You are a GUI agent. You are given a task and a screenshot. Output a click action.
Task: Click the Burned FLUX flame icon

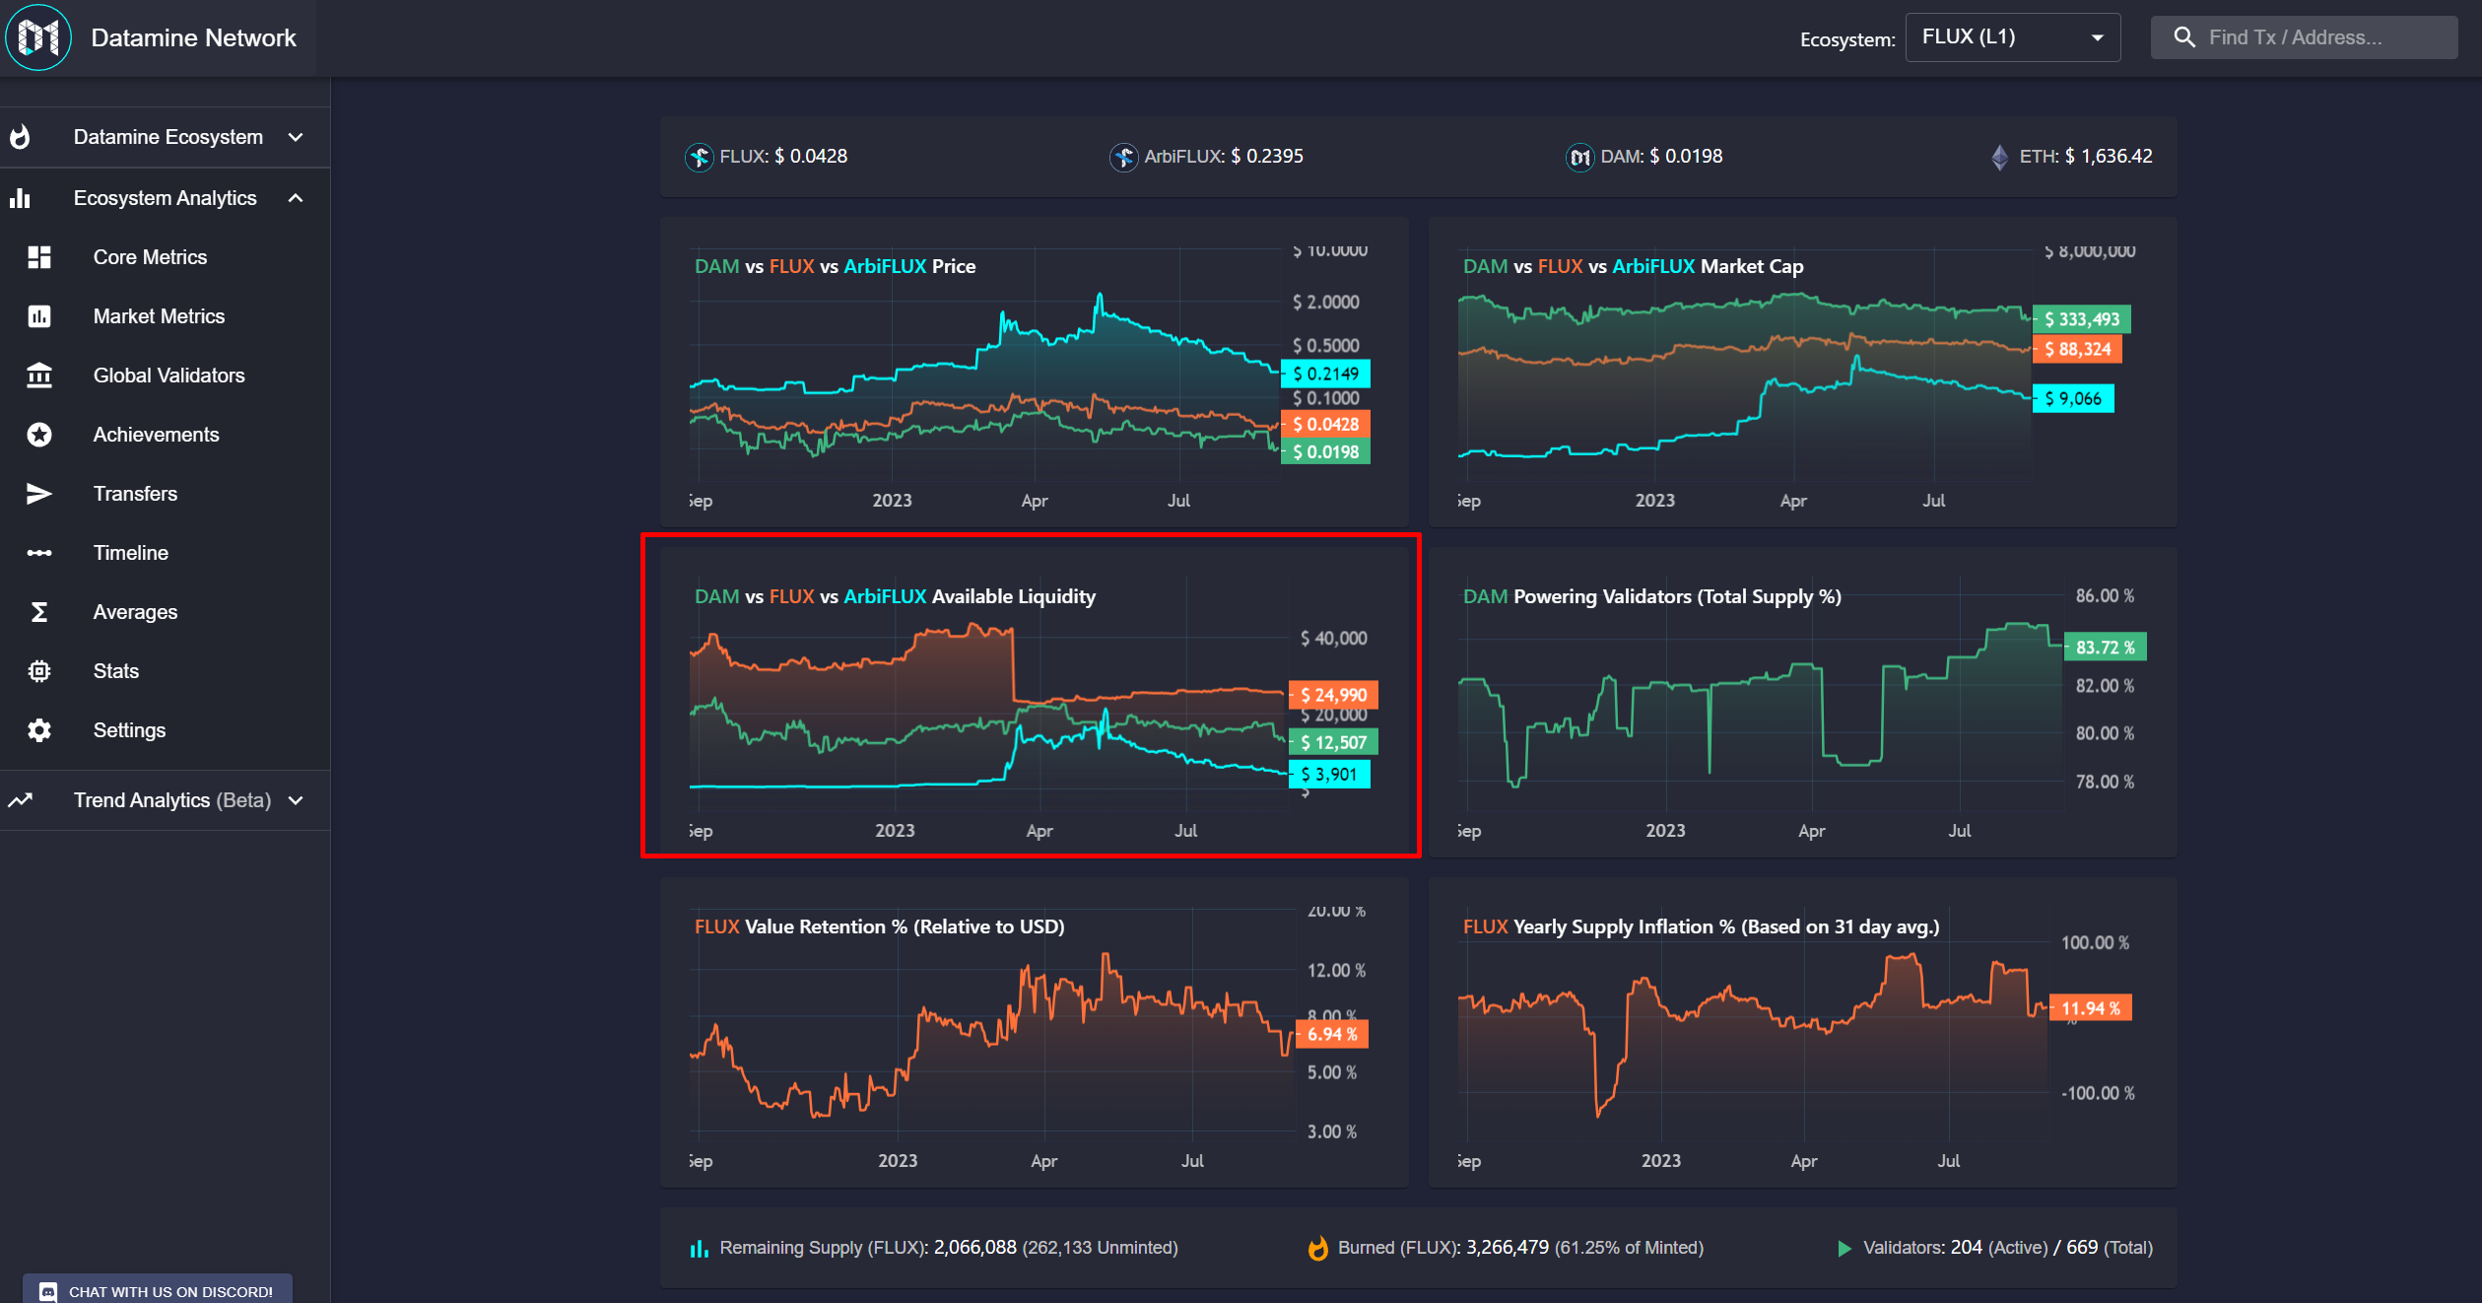tap(1317, 1248)
